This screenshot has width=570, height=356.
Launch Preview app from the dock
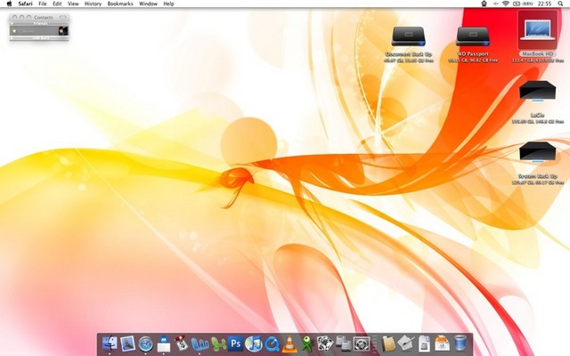point(128,344)
